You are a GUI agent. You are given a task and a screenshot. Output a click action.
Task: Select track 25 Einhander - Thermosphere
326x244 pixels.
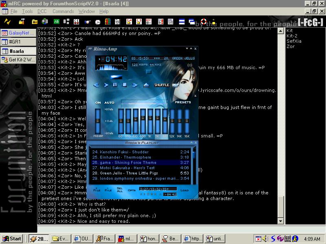pyautogui.click(x=141, y=157)
